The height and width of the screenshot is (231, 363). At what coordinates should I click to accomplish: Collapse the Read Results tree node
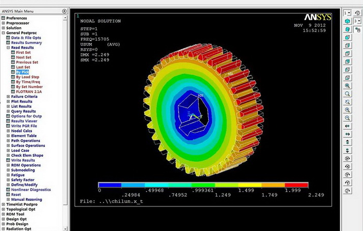click(x=8, y=48)
